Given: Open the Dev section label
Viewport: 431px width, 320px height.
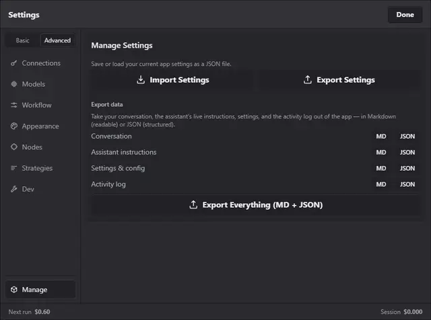Looking at the screenshot, I should (x=28, y=189).
